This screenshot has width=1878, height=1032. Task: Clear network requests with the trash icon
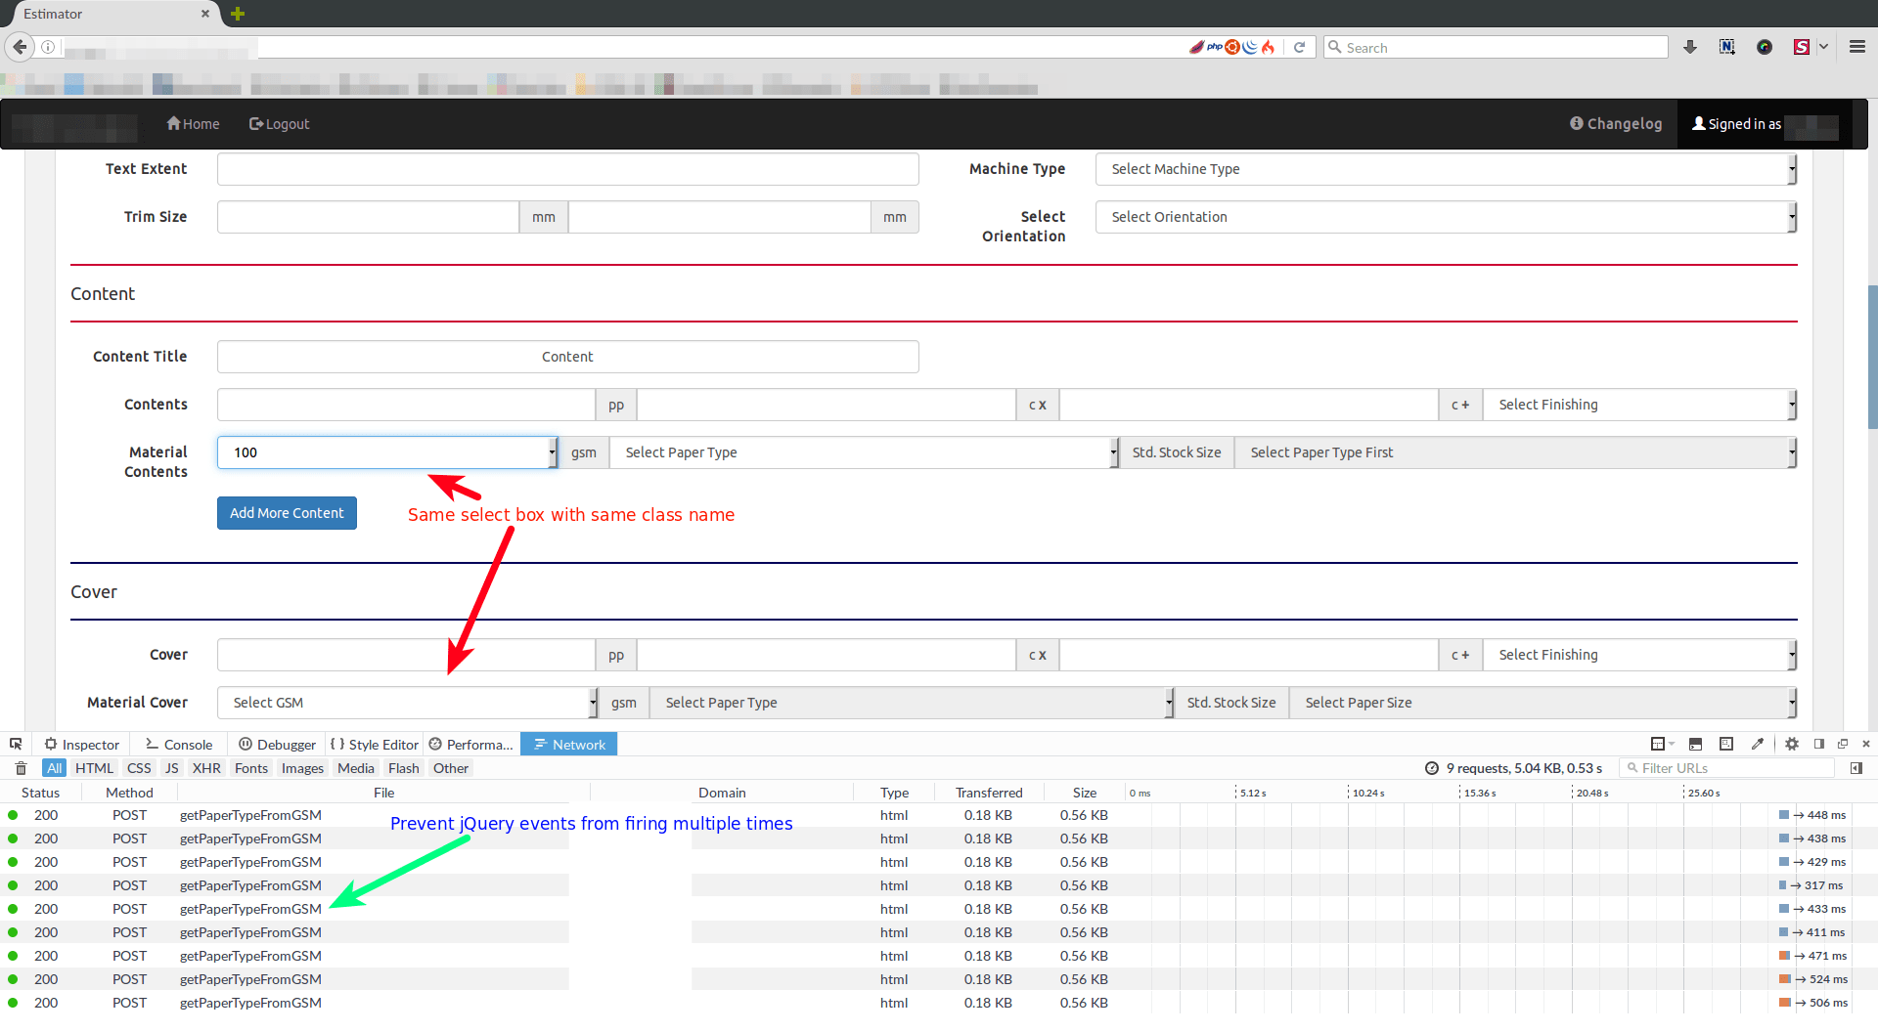pyautogui.click(x=21, y=768)
